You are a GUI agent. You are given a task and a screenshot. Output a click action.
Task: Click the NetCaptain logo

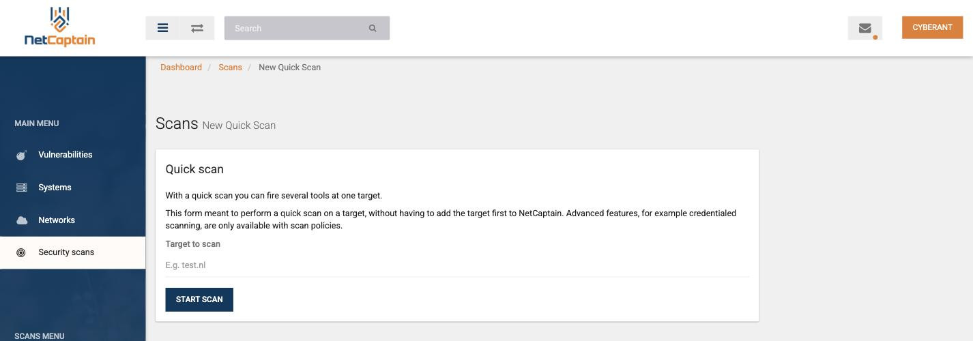59,27
